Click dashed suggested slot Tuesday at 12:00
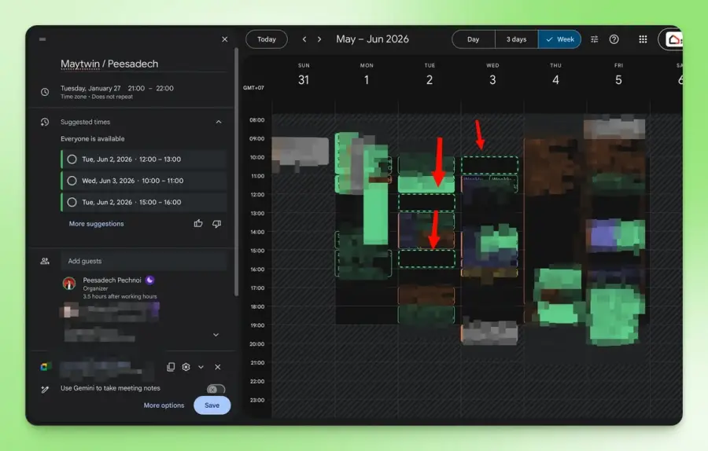 426,203
